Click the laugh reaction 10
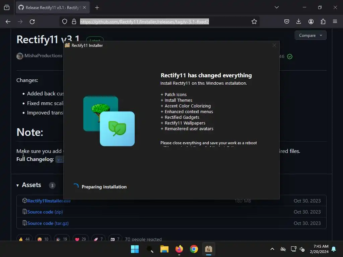 point(43,239)
